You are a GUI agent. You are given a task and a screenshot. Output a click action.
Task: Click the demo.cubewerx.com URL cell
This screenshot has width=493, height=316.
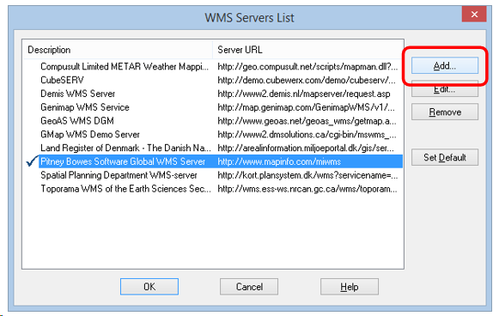(x=307, y=80)
